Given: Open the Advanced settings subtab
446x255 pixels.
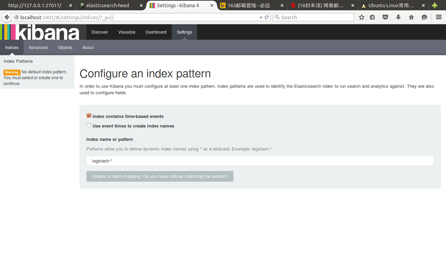Looking at the screenshot, I should tap(38, 48).
